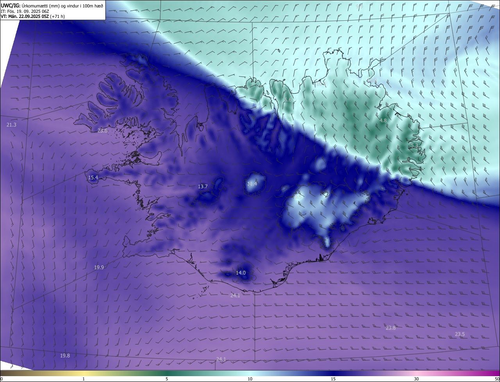
Task: Click the 10.4 value on the north coast
Action: point(321,83)
